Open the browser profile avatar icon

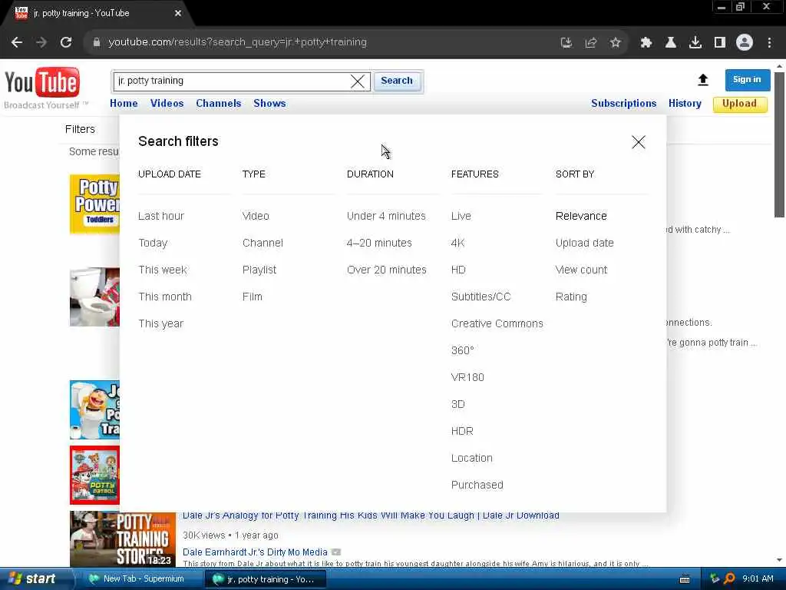(745, 43)
